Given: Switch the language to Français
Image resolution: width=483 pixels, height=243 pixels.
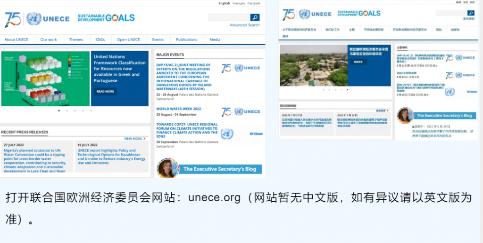Looking at the screenshot, I should [x=239, y=3].
